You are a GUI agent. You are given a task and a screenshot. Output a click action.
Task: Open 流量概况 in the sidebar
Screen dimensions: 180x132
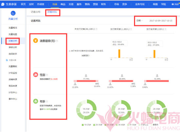[x=13, y=28]
